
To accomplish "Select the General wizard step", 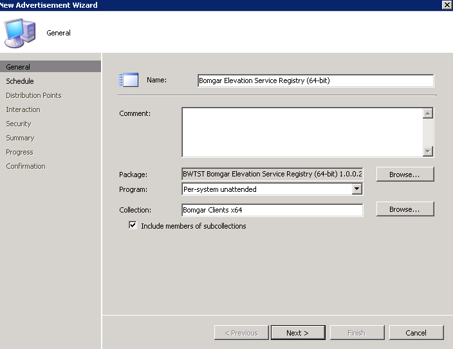I will click(x=51, y=67).
